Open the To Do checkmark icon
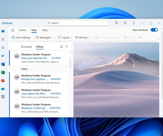This screenshot has height=136, width=163. [x=3, y=56]
